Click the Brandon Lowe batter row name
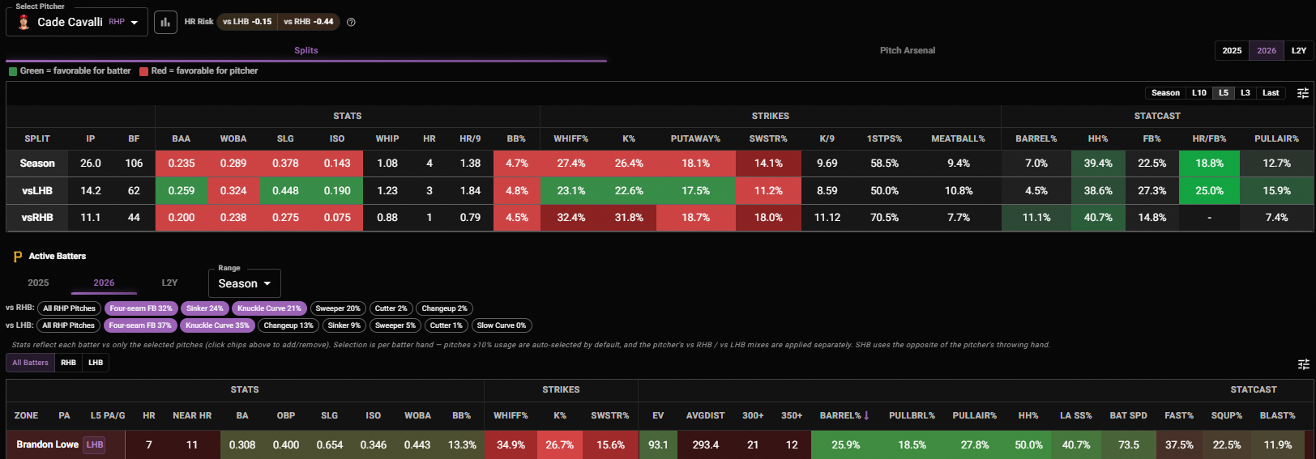 click(48, 444)
